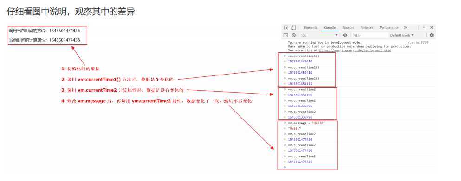Go to the Network tab
The image size is (461, 181).
pyautogui.click(x=367, y=28)
